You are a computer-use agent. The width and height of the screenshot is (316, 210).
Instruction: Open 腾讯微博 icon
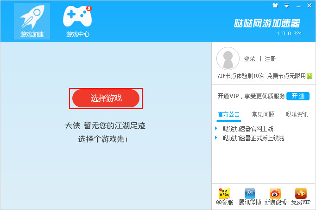tap(250, 197)
